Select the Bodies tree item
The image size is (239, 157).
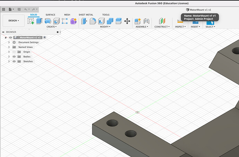tap(27, 57)
